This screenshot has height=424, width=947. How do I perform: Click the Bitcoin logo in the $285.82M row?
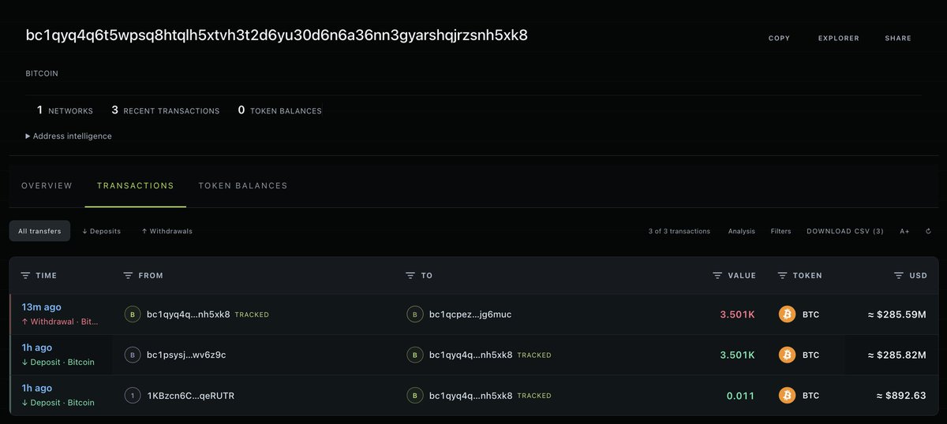click(x=787, y=355)
